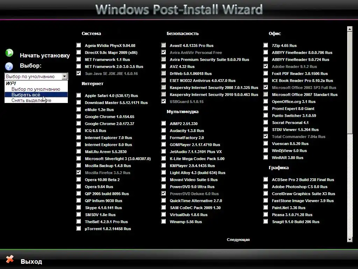Enable Skype 4.1.0.141 Rus checkbox
Screen dimensions: 358x269
click(x=79, y=207)
